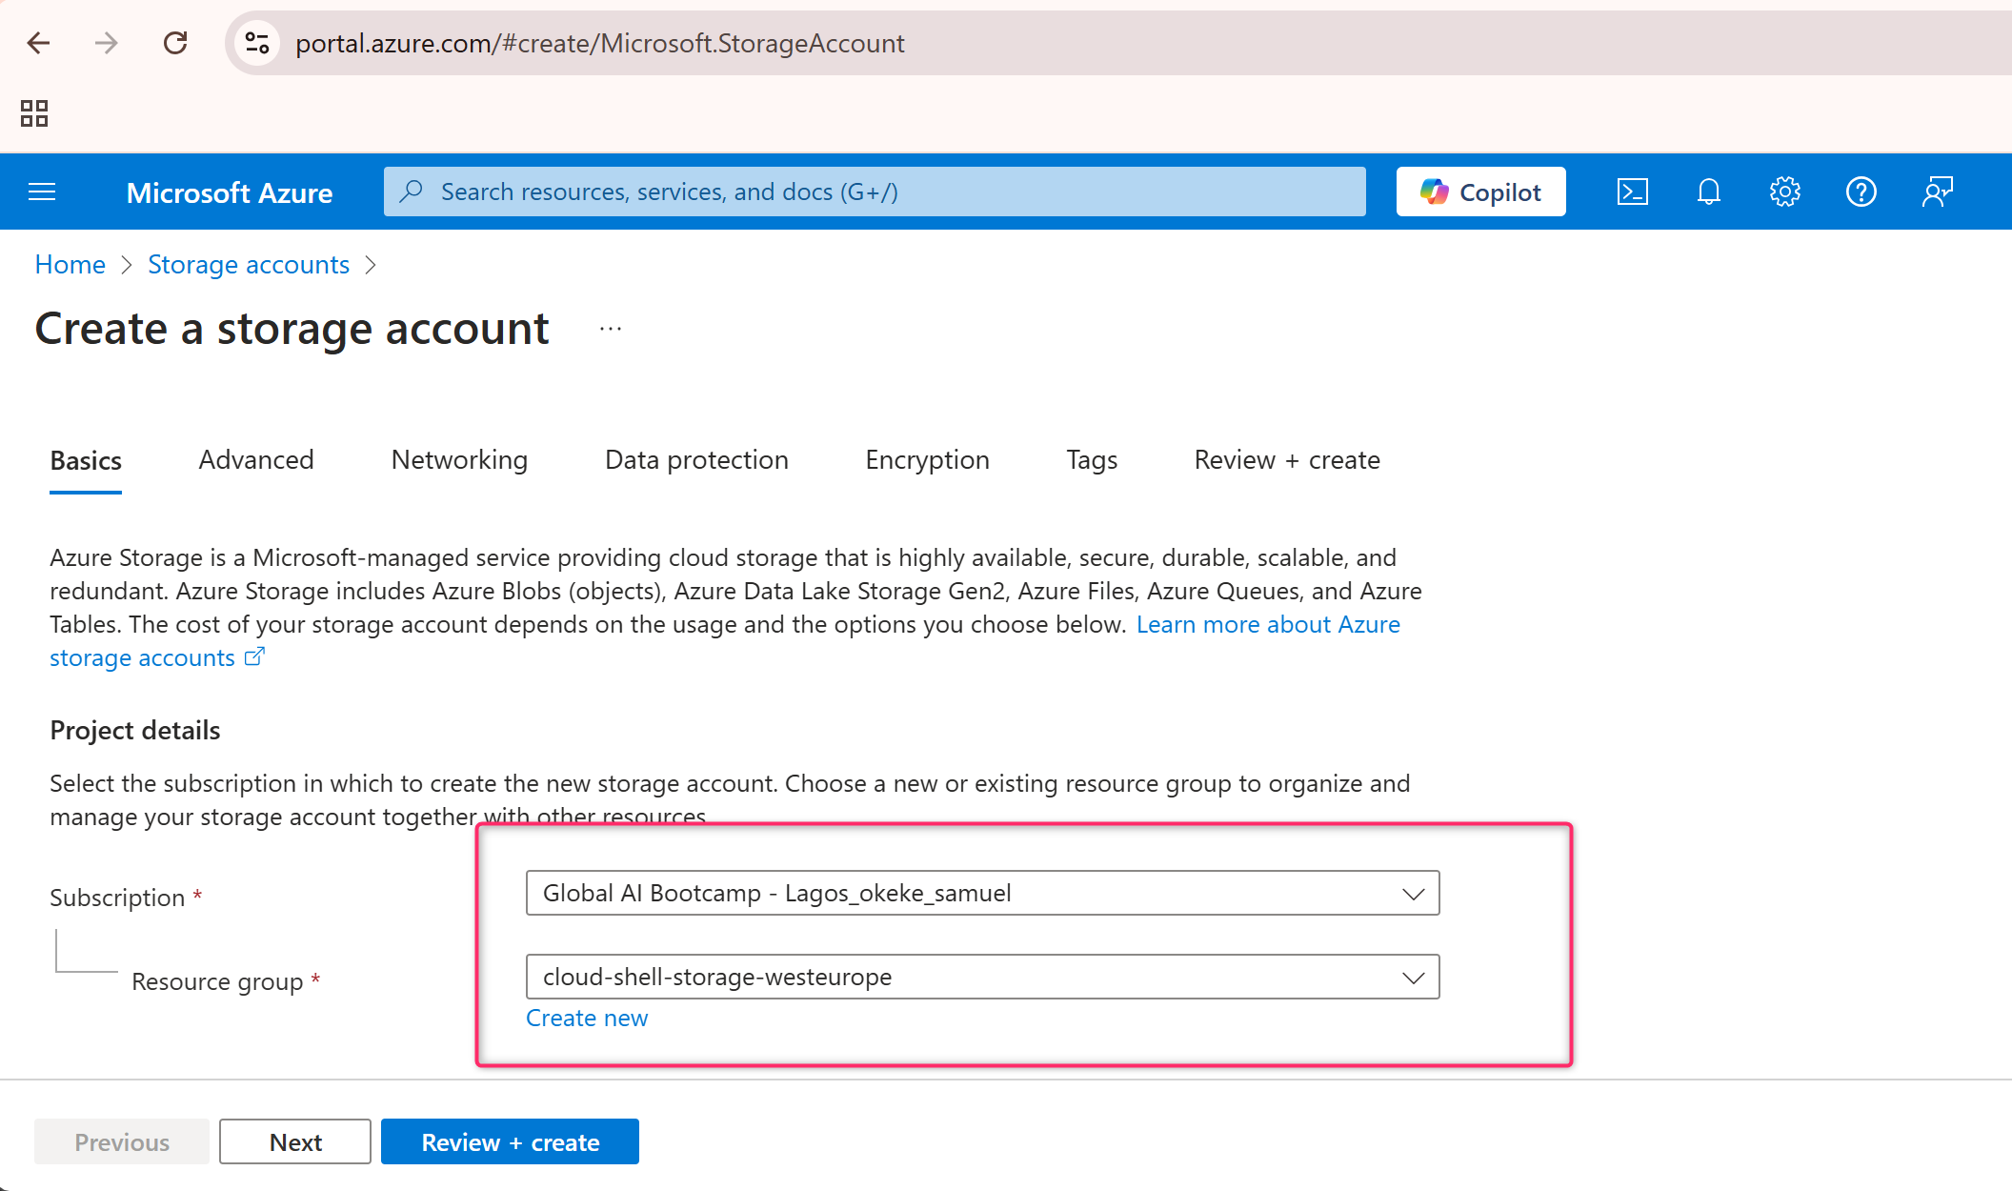Open the feedback icon in header
Screen dimensions: 2012x1191
pyautogui.click(x=1938, y=192)
